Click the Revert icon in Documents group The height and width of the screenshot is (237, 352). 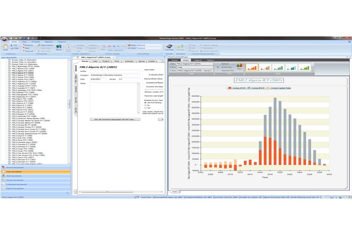pos(59,47)
